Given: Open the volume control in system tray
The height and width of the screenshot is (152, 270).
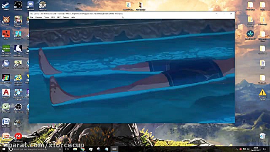Looking at the screenshot, I should point(248,149).
